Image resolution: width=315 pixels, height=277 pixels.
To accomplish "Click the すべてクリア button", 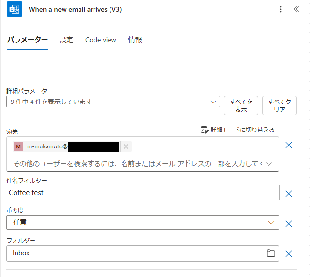I will (x=279, y=105).
